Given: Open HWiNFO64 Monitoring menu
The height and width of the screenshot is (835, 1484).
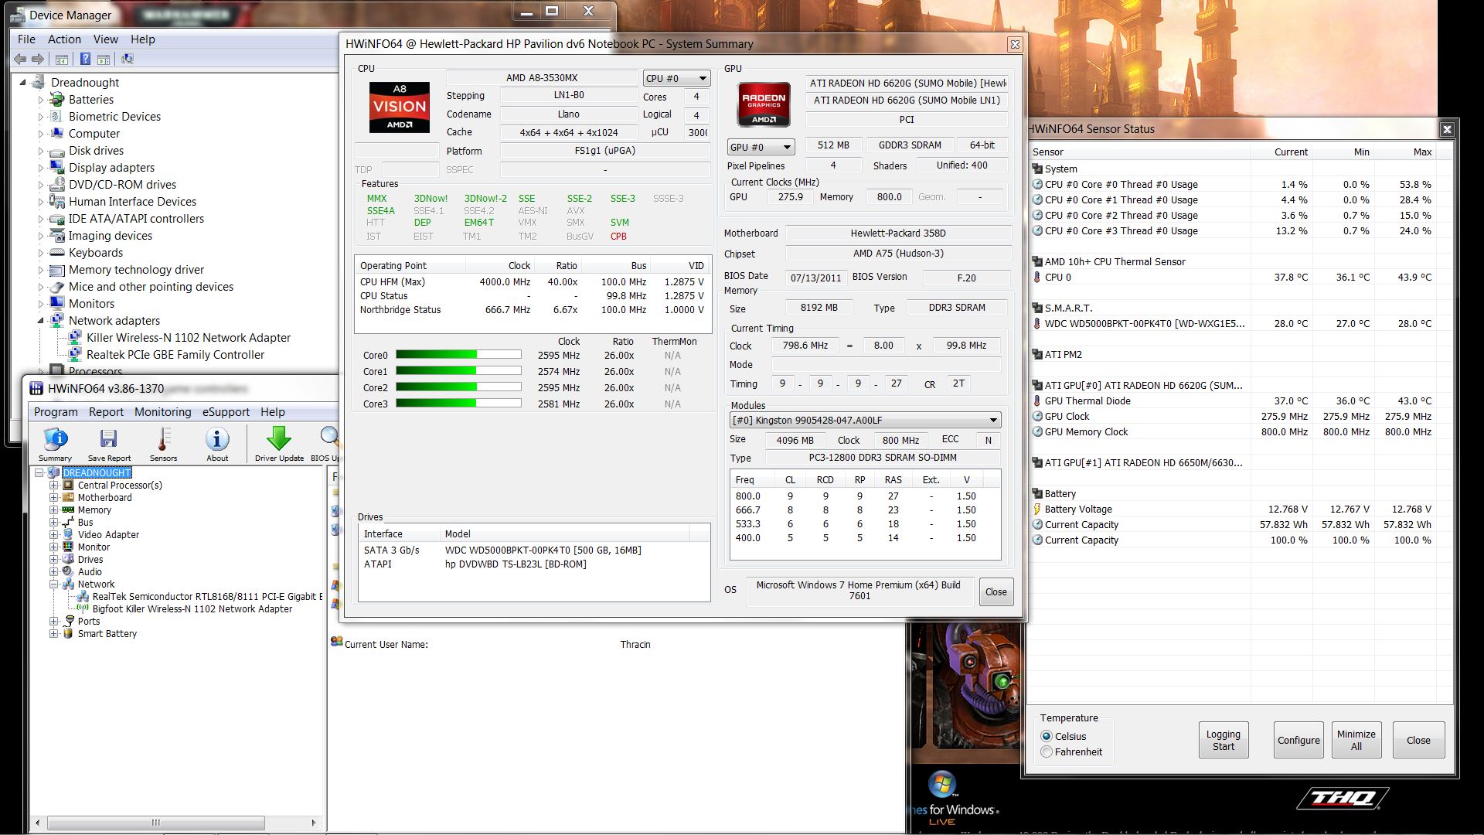Looking at the screenshot, I should (x=162, y=412).
